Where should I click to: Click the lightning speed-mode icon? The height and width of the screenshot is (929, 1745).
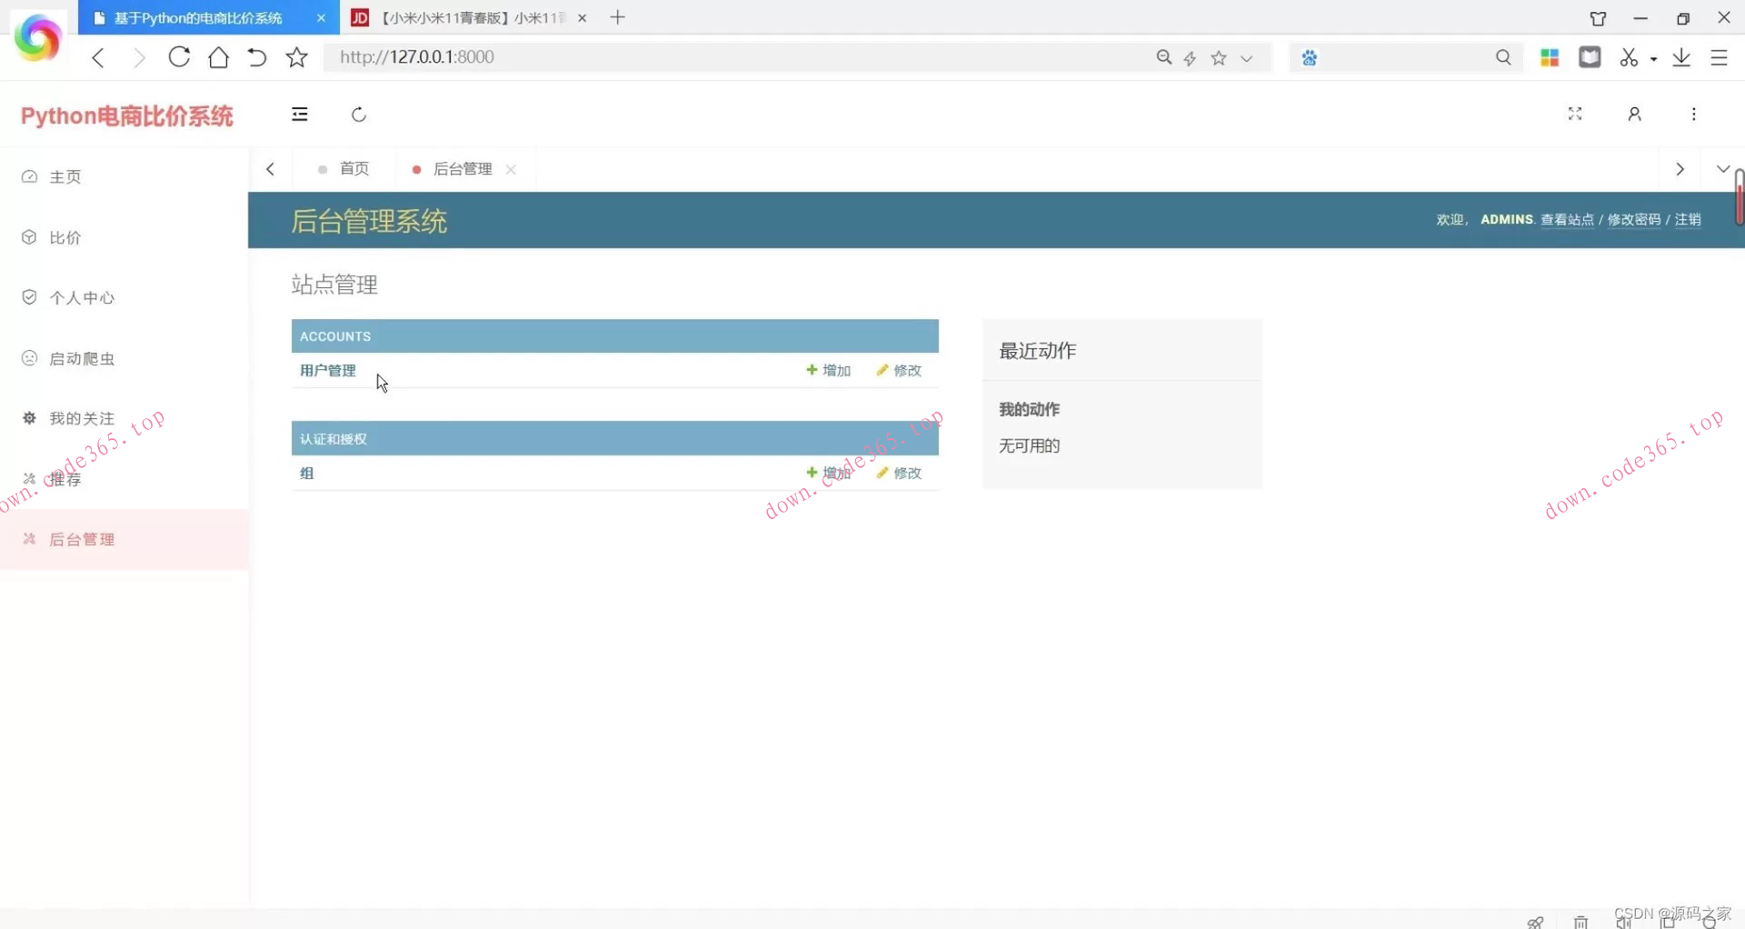[x=1190, y=58]
